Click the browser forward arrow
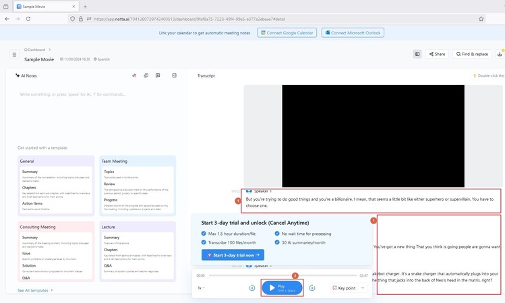 (18, 19)
